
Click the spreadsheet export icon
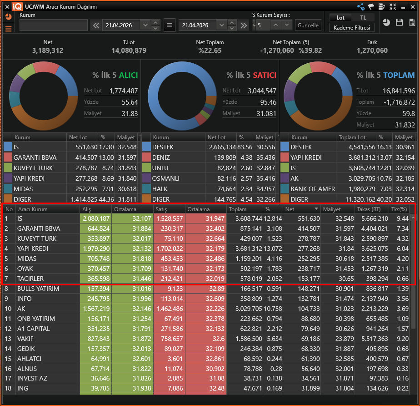[x=412, y=22]
